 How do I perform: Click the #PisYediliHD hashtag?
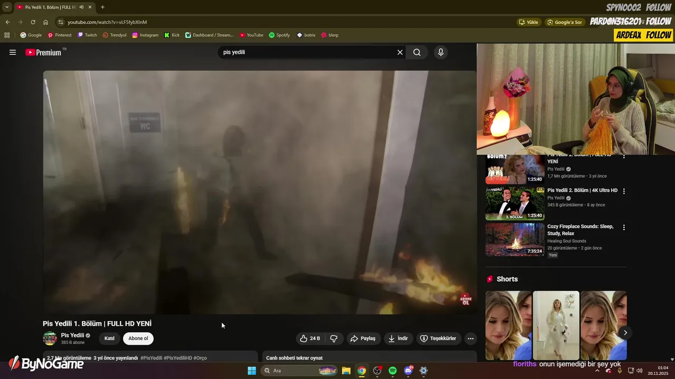pyautogui.click(x=178, y=358)
